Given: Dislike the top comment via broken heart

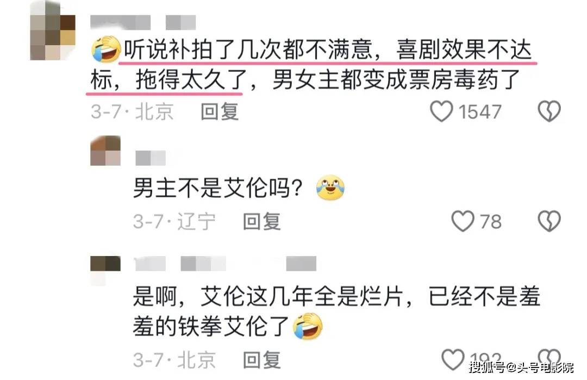Looking at the screenshot, I should 549,111.
